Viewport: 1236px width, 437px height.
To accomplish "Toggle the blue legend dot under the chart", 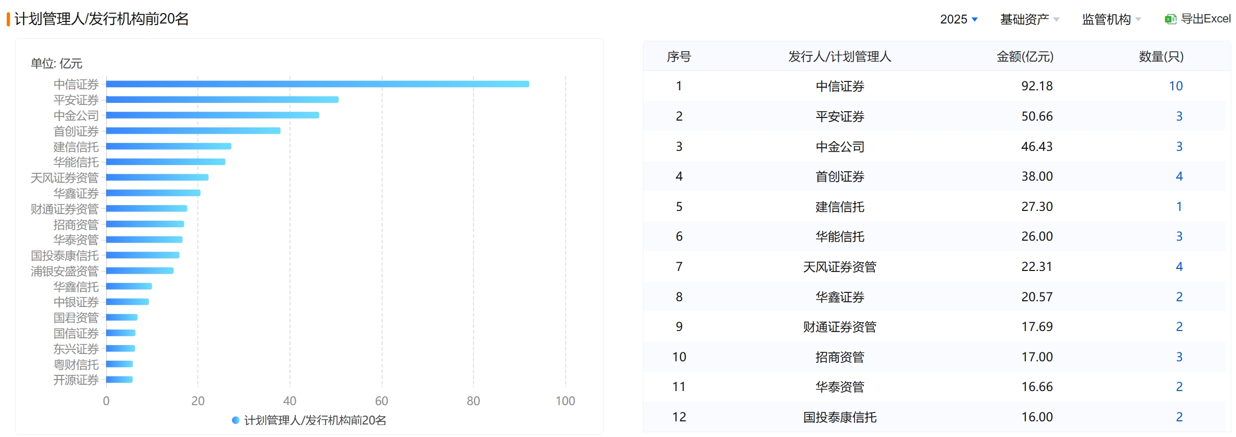I will 236,420.
